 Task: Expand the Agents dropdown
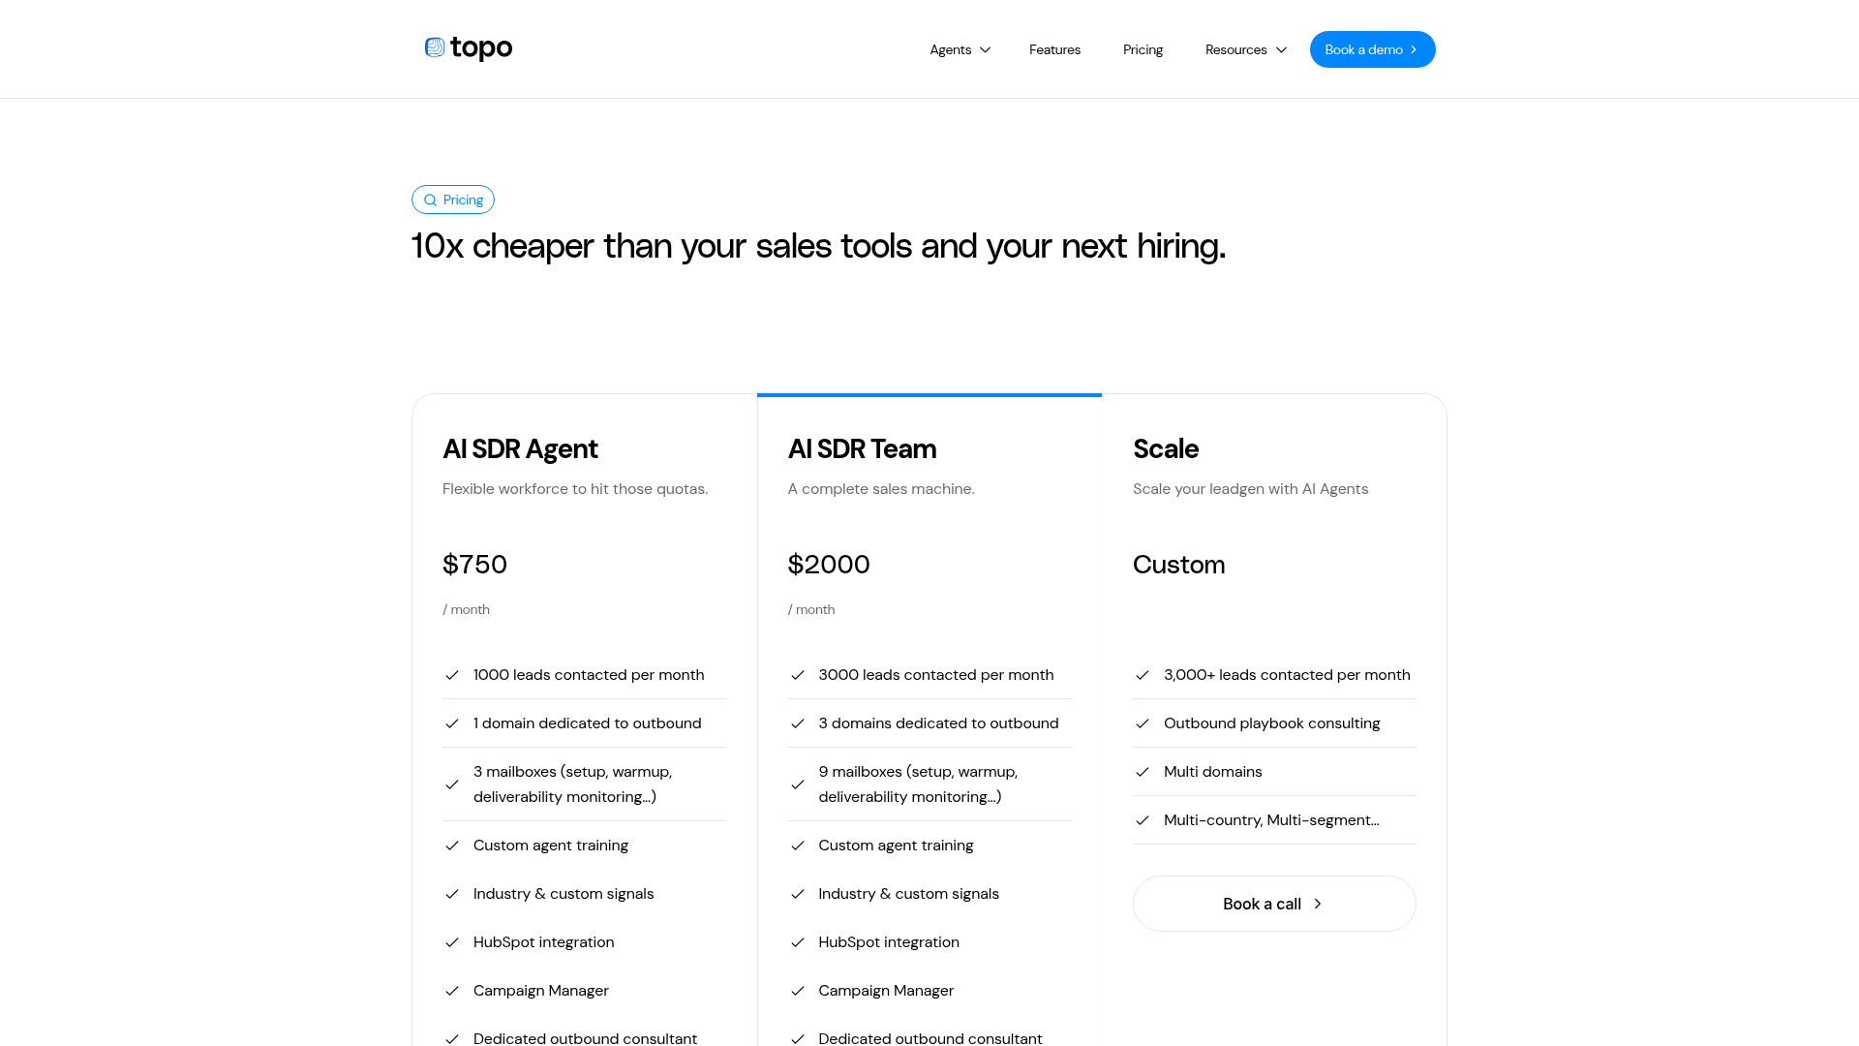pos(959,49)
